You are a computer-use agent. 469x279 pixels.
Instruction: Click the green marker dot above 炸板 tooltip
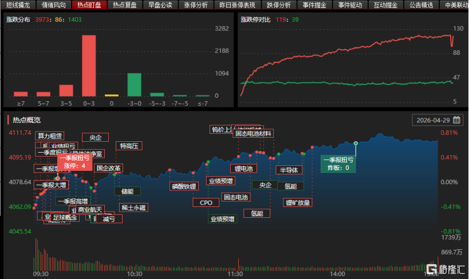click(x=356, y=144)
